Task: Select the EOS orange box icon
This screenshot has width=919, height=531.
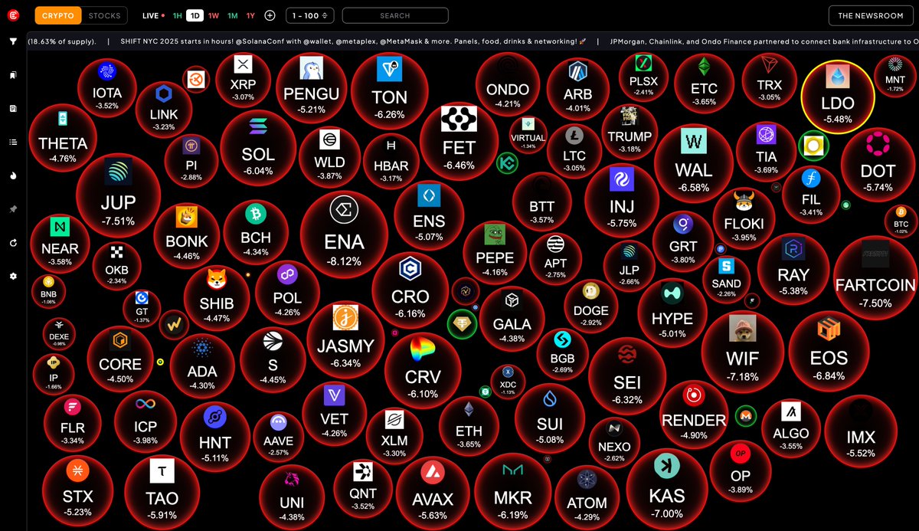Action: tap(829, 330)
